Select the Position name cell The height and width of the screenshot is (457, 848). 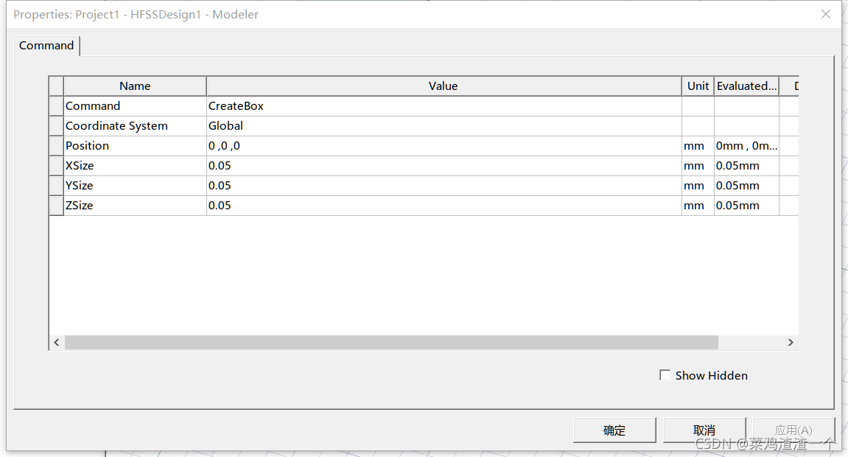coord(135,146)
